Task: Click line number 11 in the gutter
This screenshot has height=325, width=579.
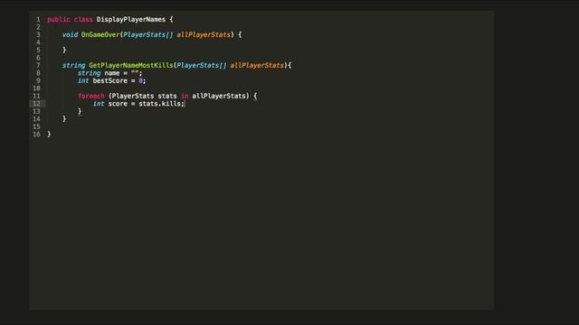Action: coord(36,96)
